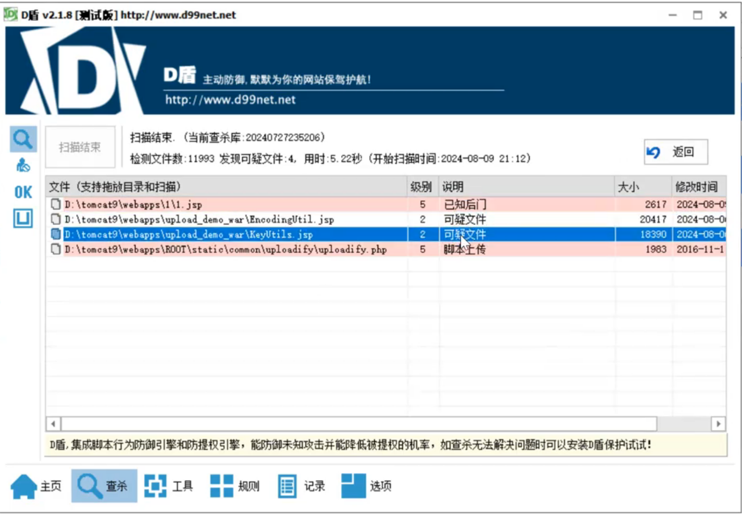The width and height of the screenshot is (742, 515).
Task: Open the 工具 tools section
Action: (x=169, y=486)
